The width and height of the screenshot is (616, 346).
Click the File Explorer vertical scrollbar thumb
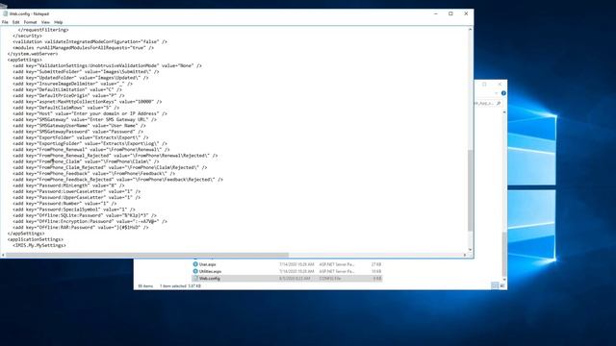[504, 254]
